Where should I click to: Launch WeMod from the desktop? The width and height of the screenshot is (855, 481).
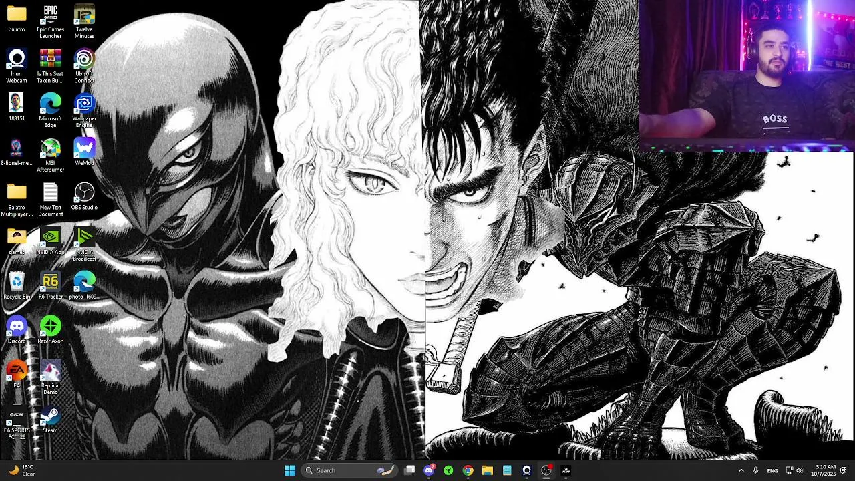[84, 152]
